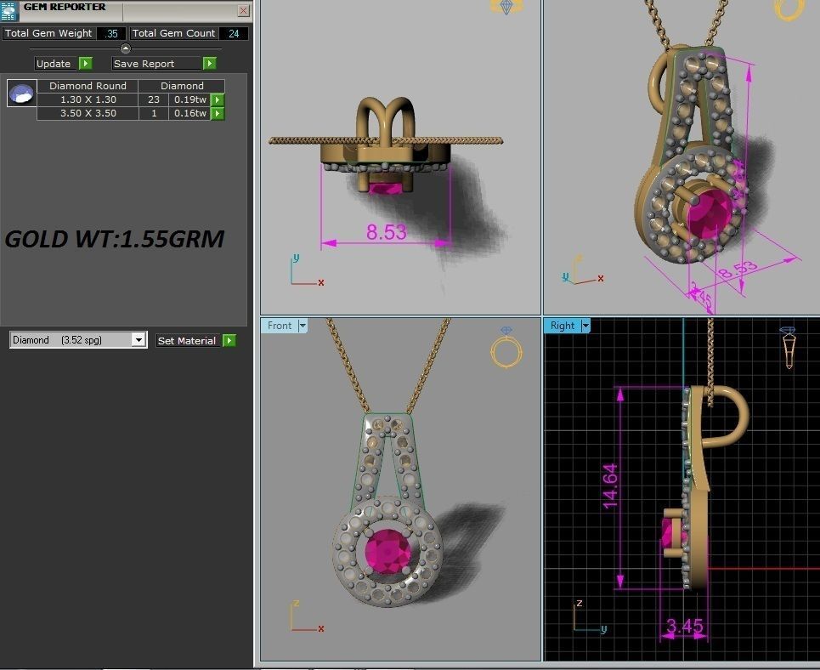Click the 8.53 dimension in the top viewport
820x670 pixels.
387,232
